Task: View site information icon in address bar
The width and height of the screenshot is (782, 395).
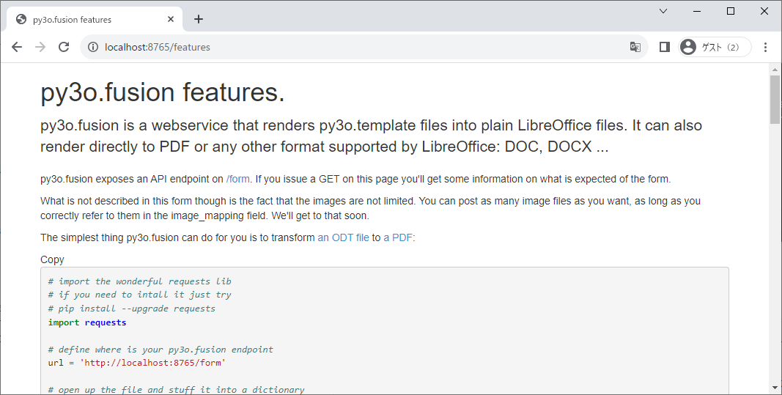Action: [x=93, y=47]
